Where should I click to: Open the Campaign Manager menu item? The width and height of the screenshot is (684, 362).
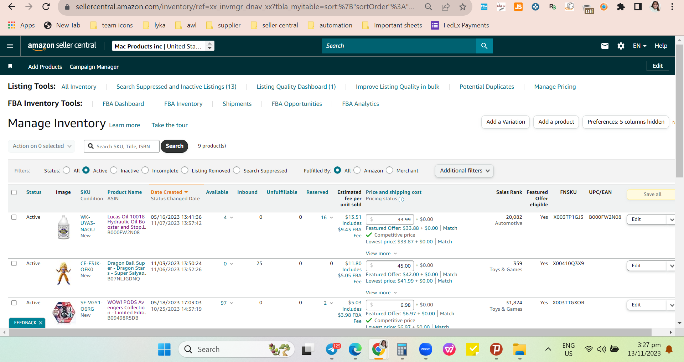click(x=94, y=67)
